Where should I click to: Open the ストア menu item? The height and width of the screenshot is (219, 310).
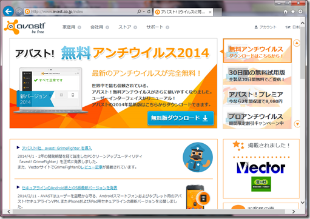(x=127, y=27)
